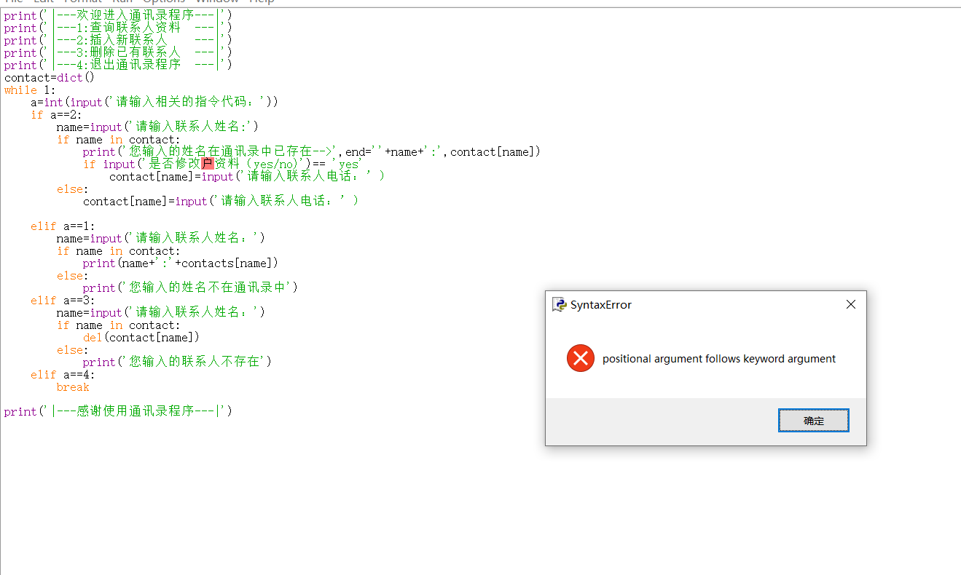Click the 'elif a==4:' line
Screen dimensions: 961x575
pyautogui.click(x=63, y=374)
